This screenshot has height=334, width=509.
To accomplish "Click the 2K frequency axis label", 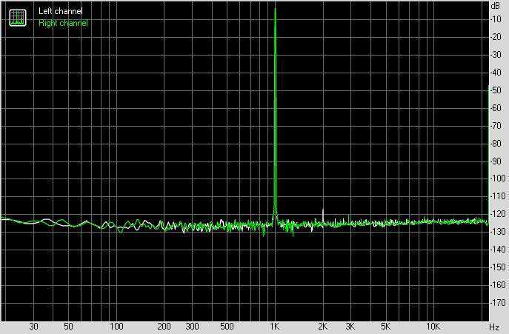I will [x=322, y=326].
